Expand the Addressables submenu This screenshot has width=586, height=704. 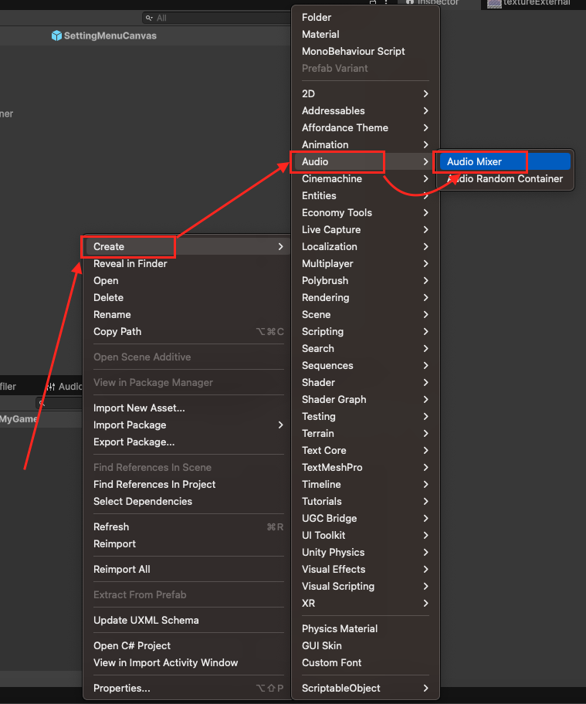pyautogui.click(x=365, y=111)
